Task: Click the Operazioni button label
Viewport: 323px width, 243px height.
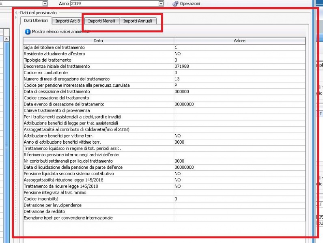Action: 190,4
